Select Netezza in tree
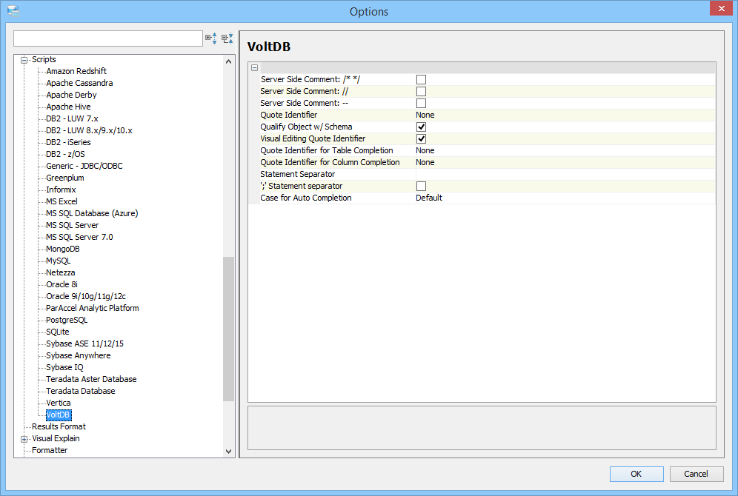Screen dimensions: 738x496 click(x=60, y=272)
